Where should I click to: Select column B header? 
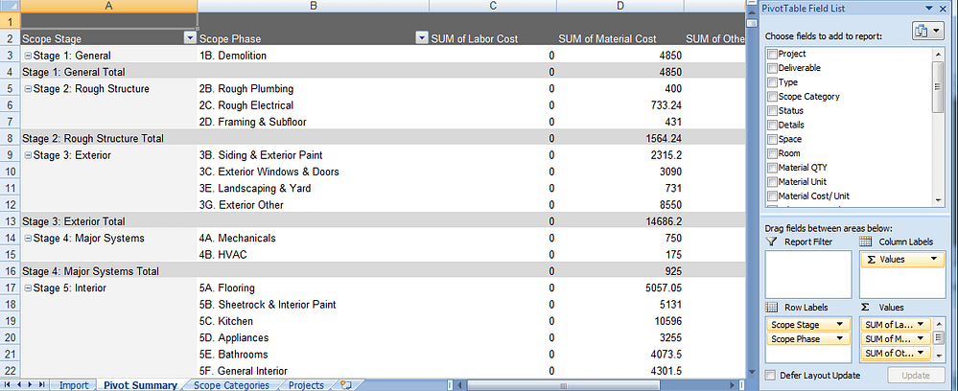tap(313, 6)
